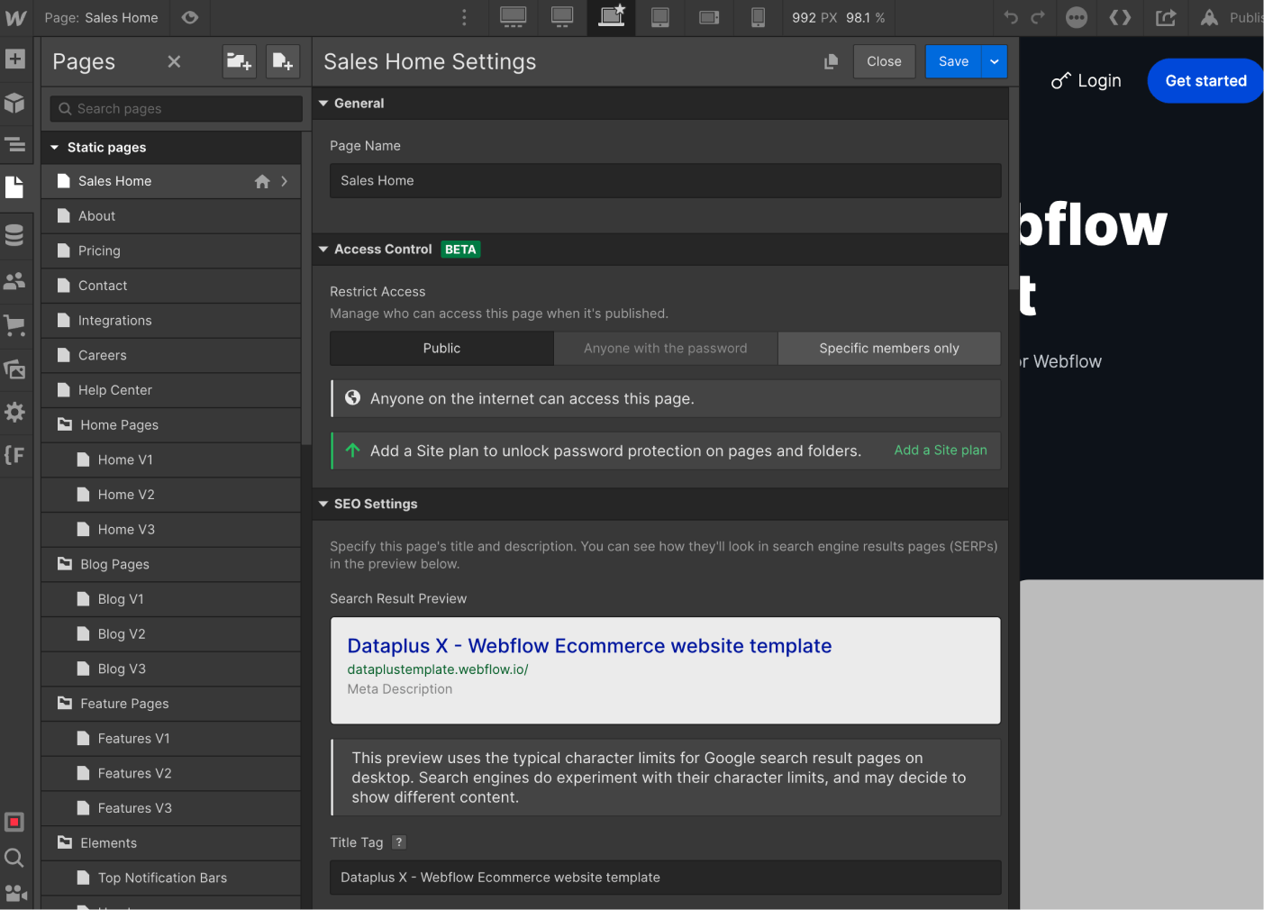Open the Save button dropdown arrow
Image resolution: width=1264 pixels, height=910 pixels.
pos(994,61)
